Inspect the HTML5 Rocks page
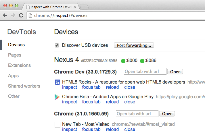205x139 pixels. point(69,87)
